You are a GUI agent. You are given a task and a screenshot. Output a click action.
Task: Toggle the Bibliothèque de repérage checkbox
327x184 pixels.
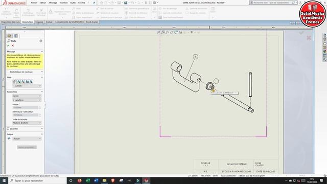coord(8,72)
